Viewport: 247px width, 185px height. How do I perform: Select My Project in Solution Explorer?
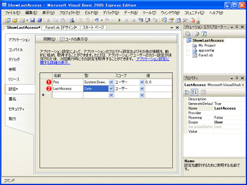pyautogui.click(x=207, y=45)
